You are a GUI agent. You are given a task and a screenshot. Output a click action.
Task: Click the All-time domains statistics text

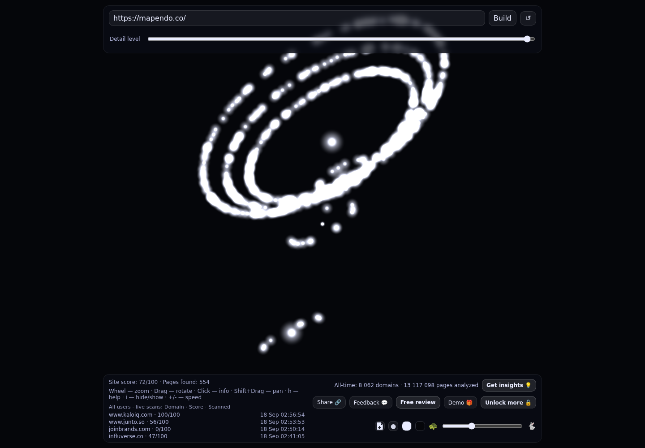pos(406,385)
